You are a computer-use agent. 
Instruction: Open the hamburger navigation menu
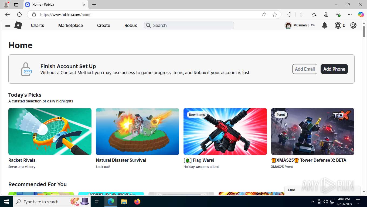[8, 25]
